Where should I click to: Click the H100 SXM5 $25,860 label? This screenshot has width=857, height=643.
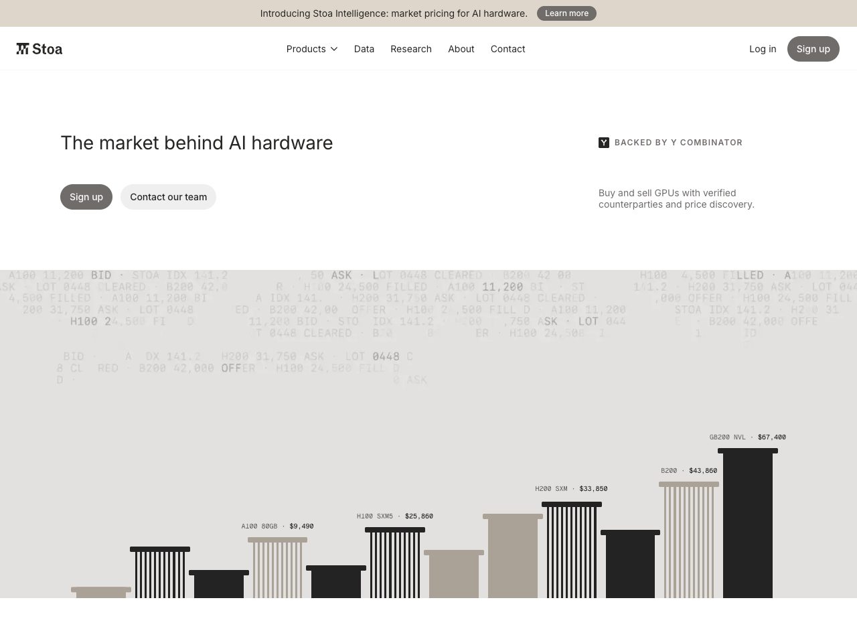coord(395,516)
